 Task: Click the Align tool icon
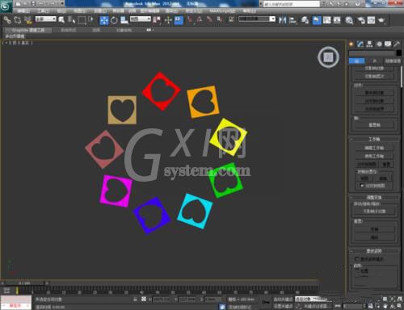pyautogui.click(x=292, y=20)
